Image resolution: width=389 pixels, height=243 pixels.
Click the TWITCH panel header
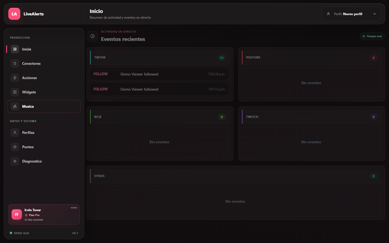pyautogui.click(x=312, y=117)
